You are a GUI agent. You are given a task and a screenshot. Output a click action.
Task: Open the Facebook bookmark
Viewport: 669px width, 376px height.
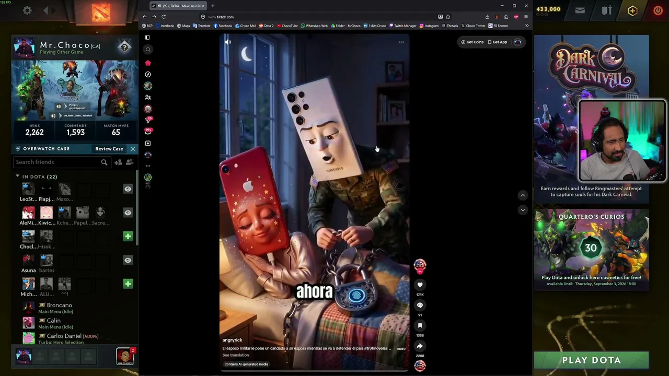click(223, 26)
